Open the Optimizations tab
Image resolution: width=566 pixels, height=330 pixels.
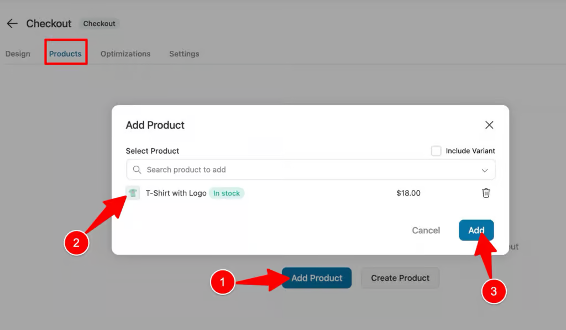[x=125, y=54]
